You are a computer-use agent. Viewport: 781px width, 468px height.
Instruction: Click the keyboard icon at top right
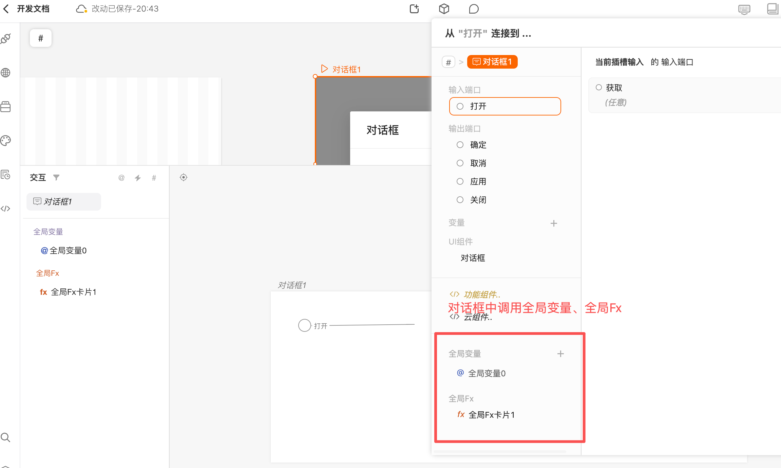(x=744, y=9)
